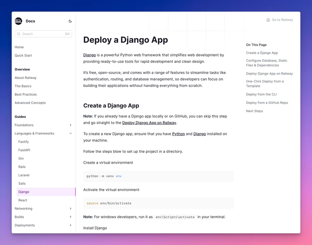Open Quick Start in sidebar
Viewport: 312px width, 245px height.
click(x=23, y=56)
